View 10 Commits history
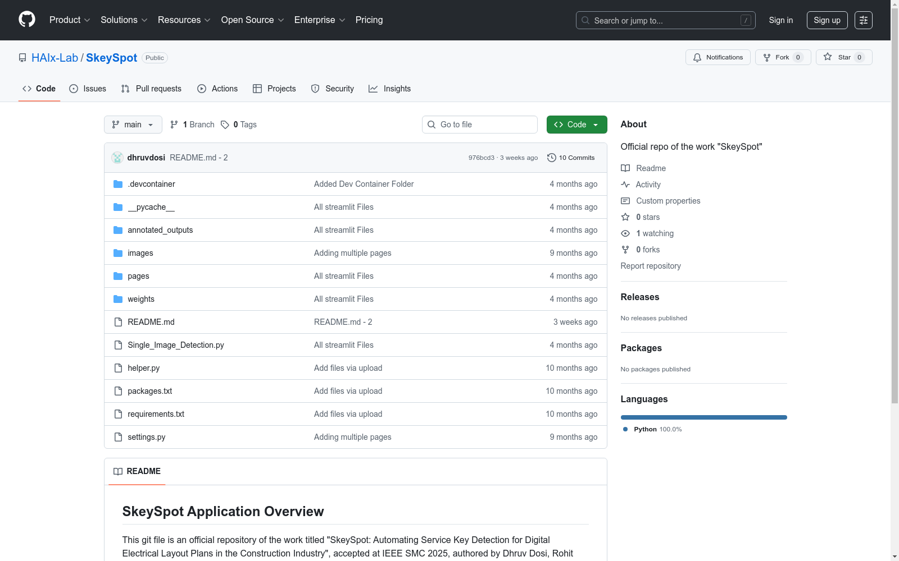This screenshot has height=561, width=899. tap(571, 158)
